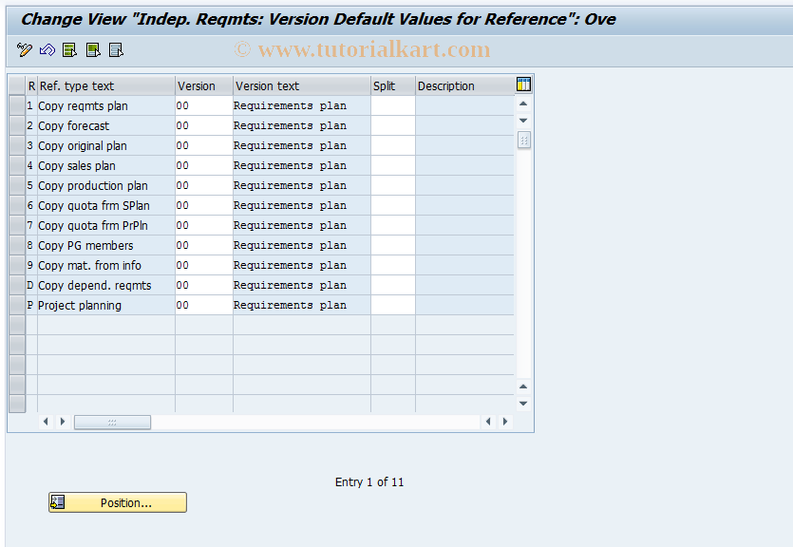Click the Description column header
The image size is (793, 547).
click(464, 85)
